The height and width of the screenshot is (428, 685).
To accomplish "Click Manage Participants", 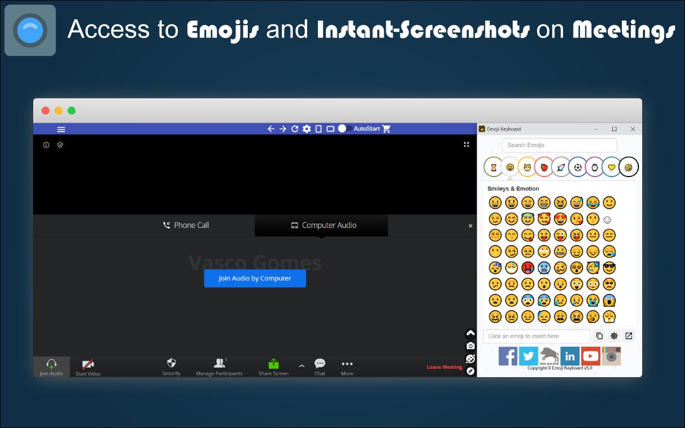I will click(x=219, y=366).
